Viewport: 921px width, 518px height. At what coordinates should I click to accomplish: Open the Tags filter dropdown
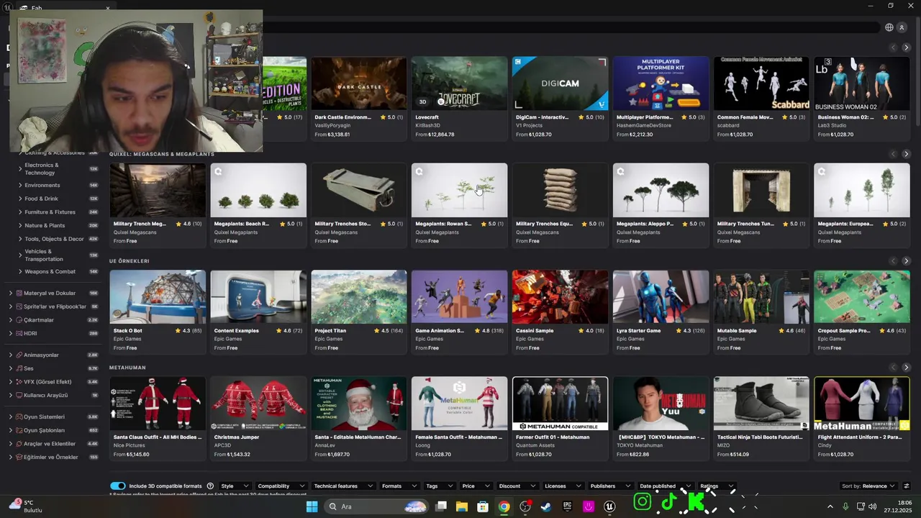click(x=439, y=486)
